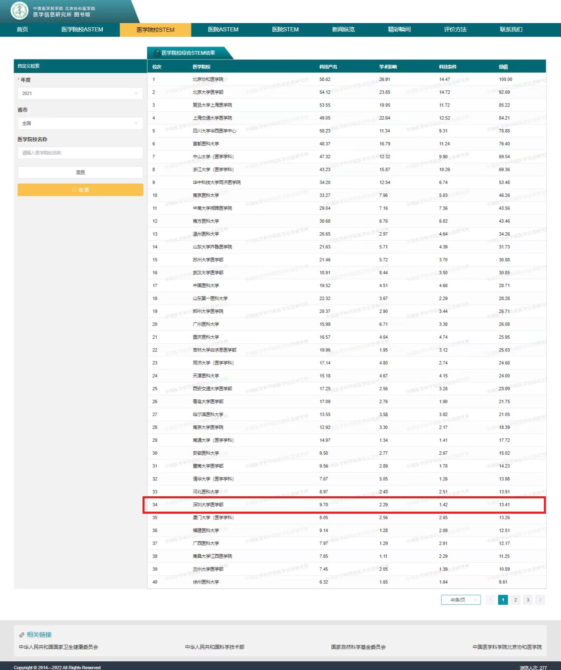Image resolution: width=561 pixels, height=670 pixels.
Task: Click the 自定义检索 panel heading
Action: (x=28, y=66)
